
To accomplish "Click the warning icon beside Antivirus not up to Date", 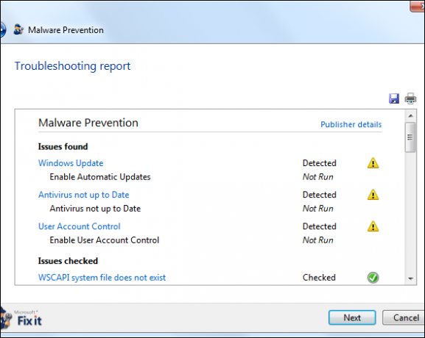I will click(x=373, y=195).
